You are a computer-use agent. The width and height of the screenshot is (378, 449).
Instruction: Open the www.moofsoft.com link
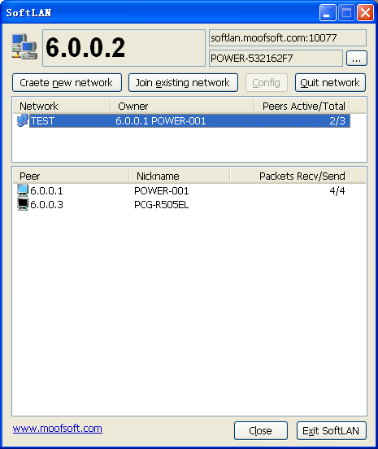pyautogui.click(x=58, y=429)
